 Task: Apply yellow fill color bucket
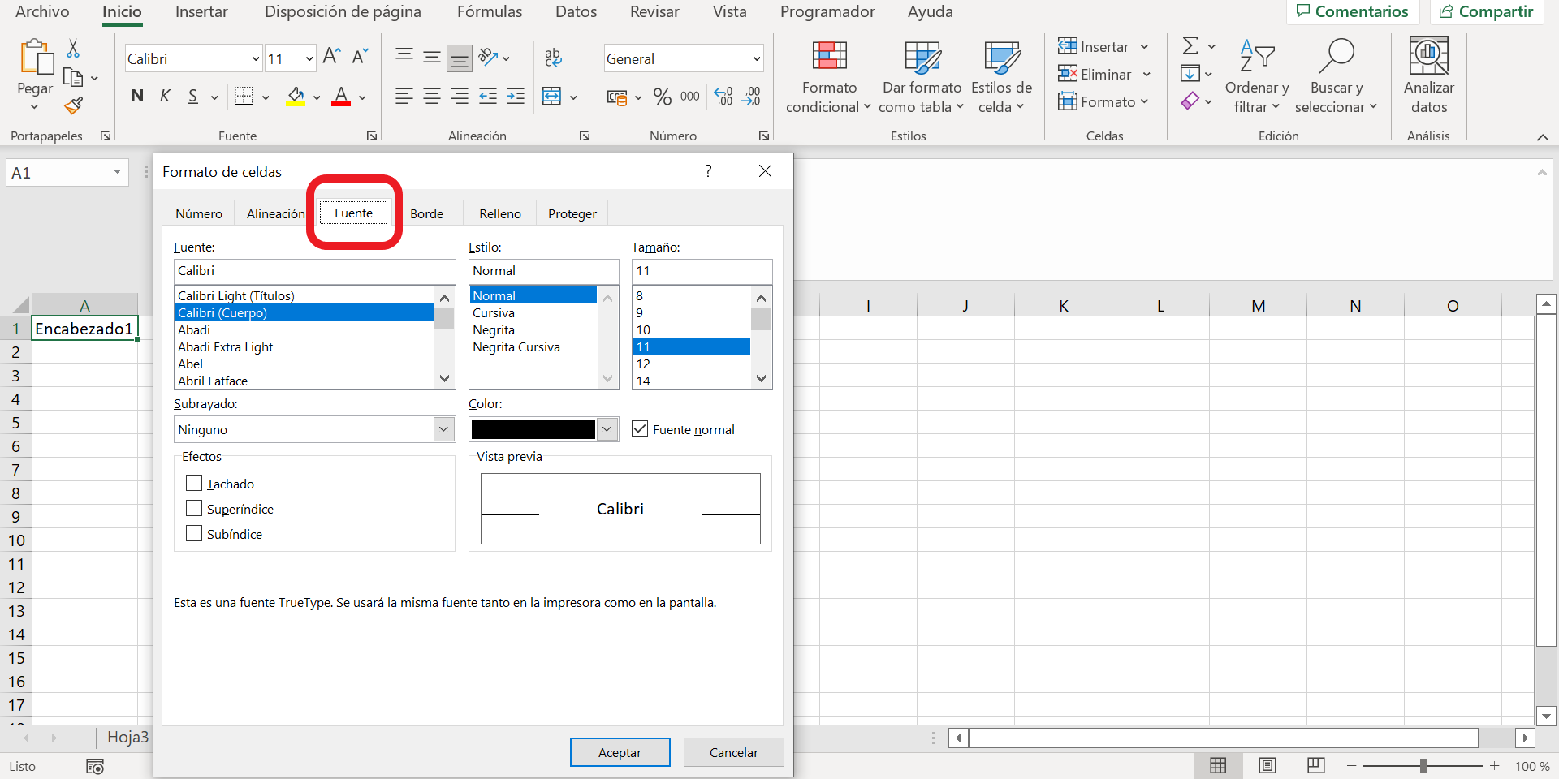[296, 97]
